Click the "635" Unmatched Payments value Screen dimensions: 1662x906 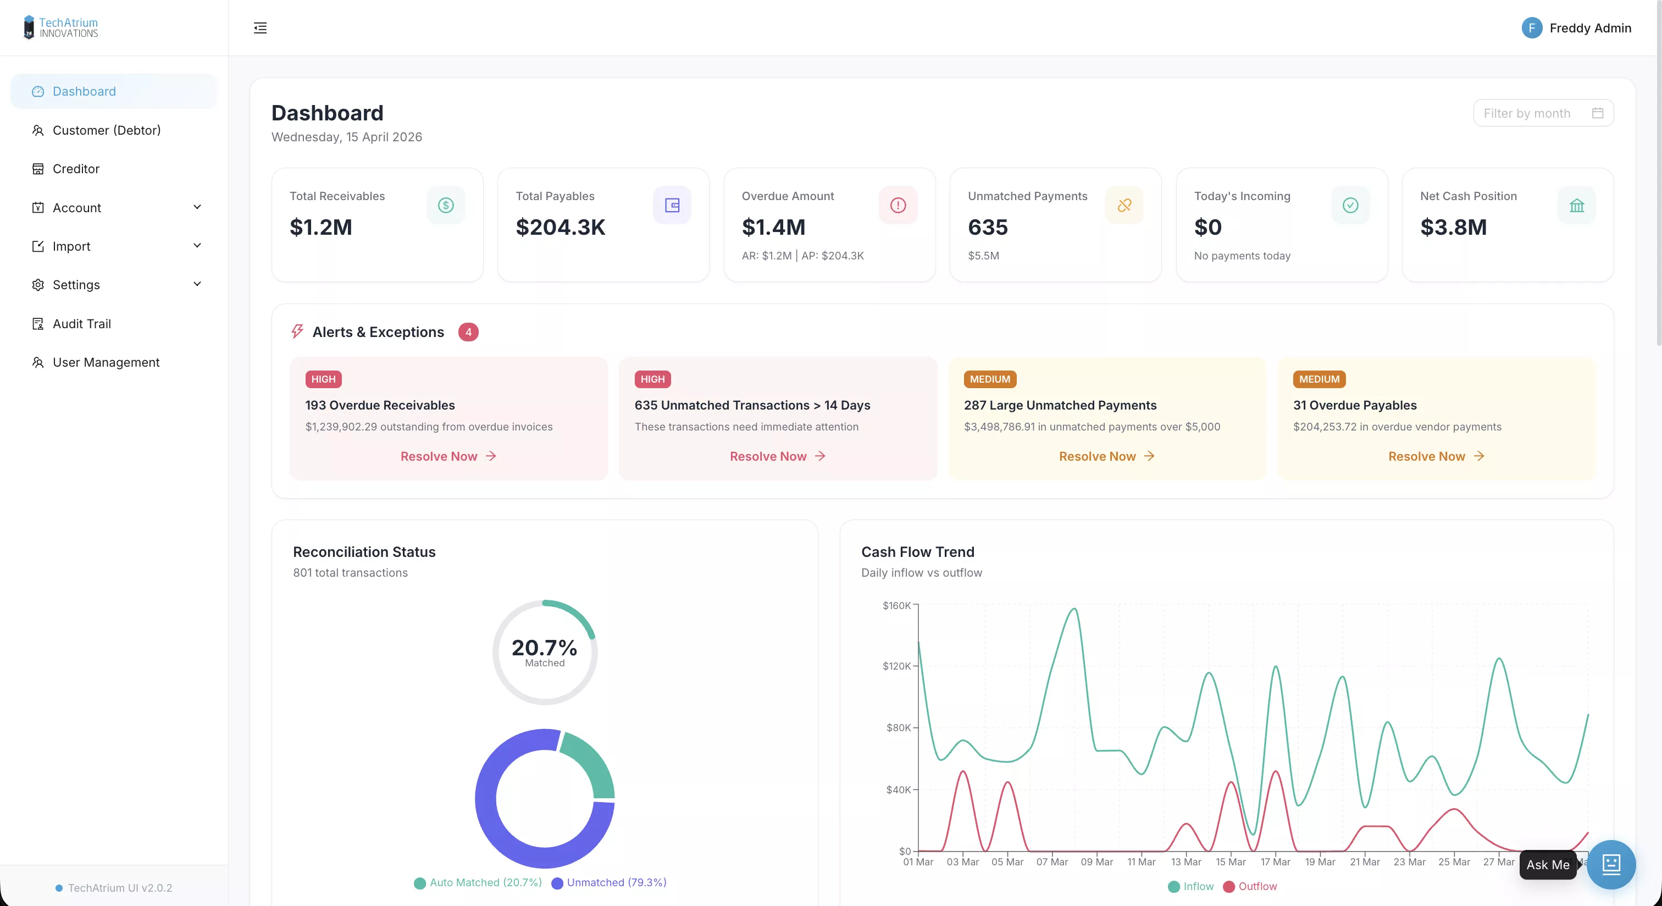coord(988,227)
